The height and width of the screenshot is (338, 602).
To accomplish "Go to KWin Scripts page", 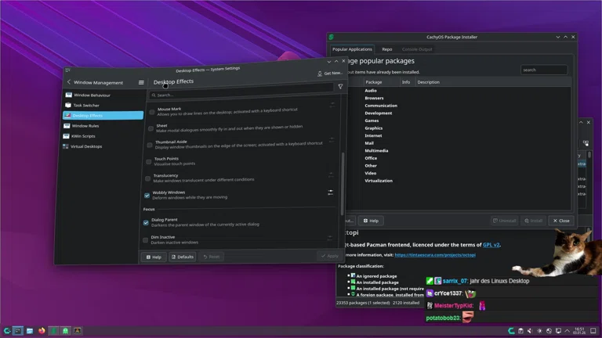I will click(x=83, y=136).
